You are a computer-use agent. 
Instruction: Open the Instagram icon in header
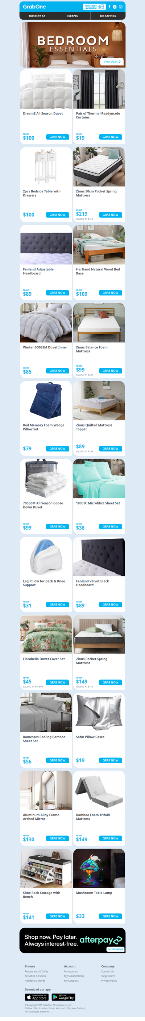coord(121,7)
